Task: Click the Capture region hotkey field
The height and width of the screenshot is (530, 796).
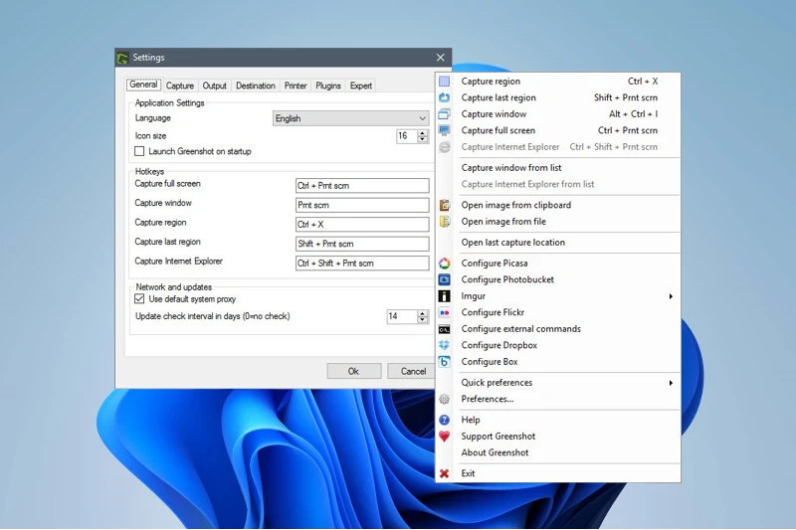Action: click(362, 224)
